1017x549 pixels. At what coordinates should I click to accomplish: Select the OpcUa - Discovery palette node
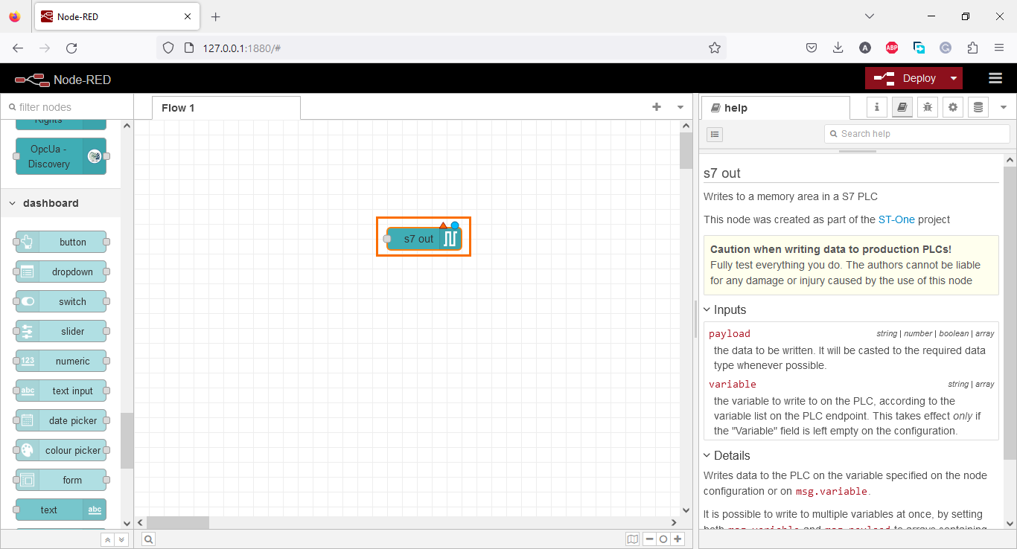click(x=61, y=156)
